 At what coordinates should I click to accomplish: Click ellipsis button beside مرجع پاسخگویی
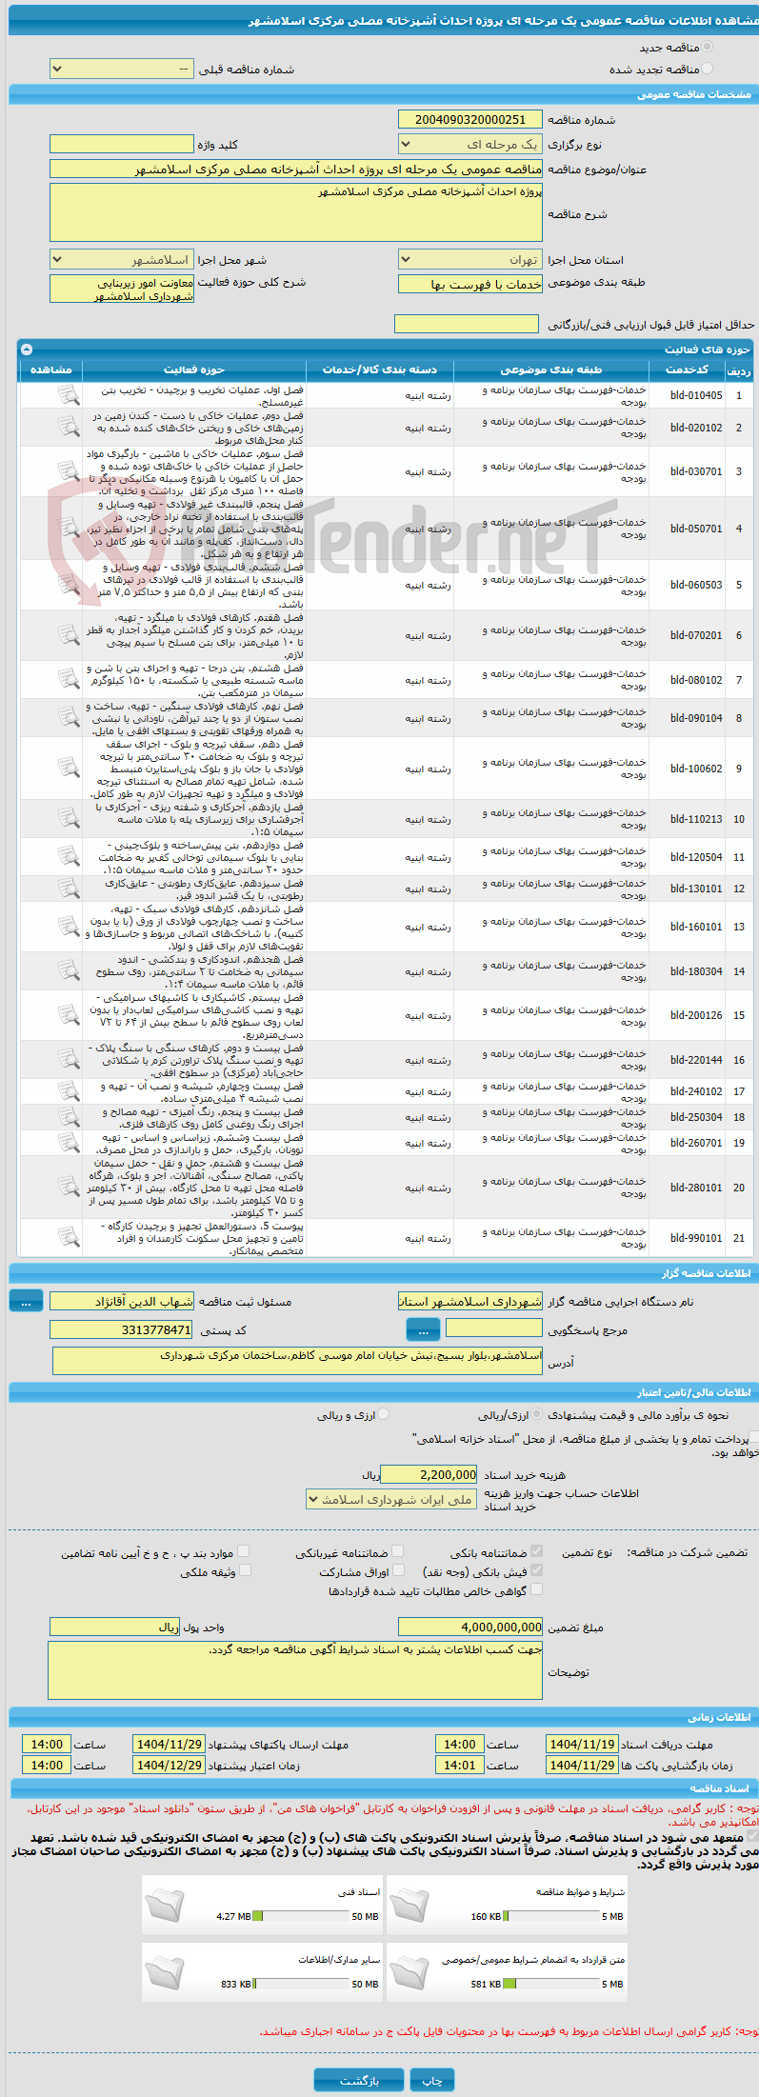423,1329
